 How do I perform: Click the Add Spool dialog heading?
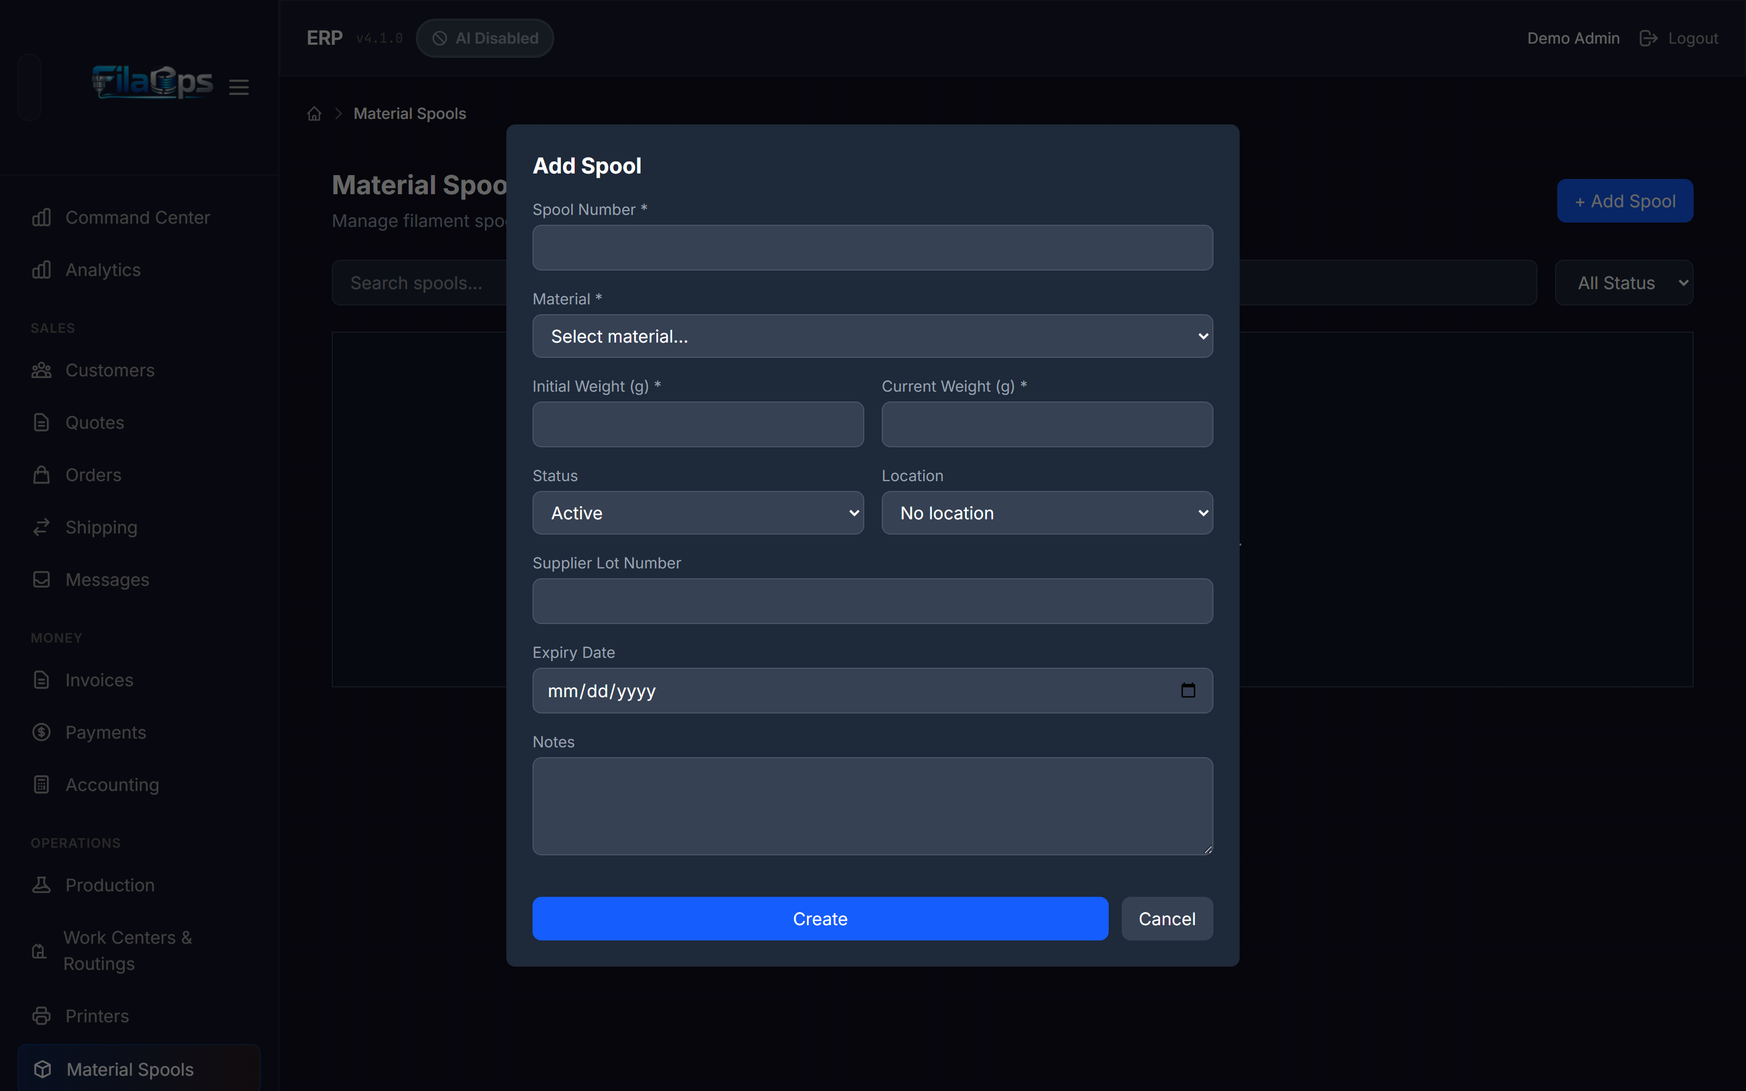(587, 166)
